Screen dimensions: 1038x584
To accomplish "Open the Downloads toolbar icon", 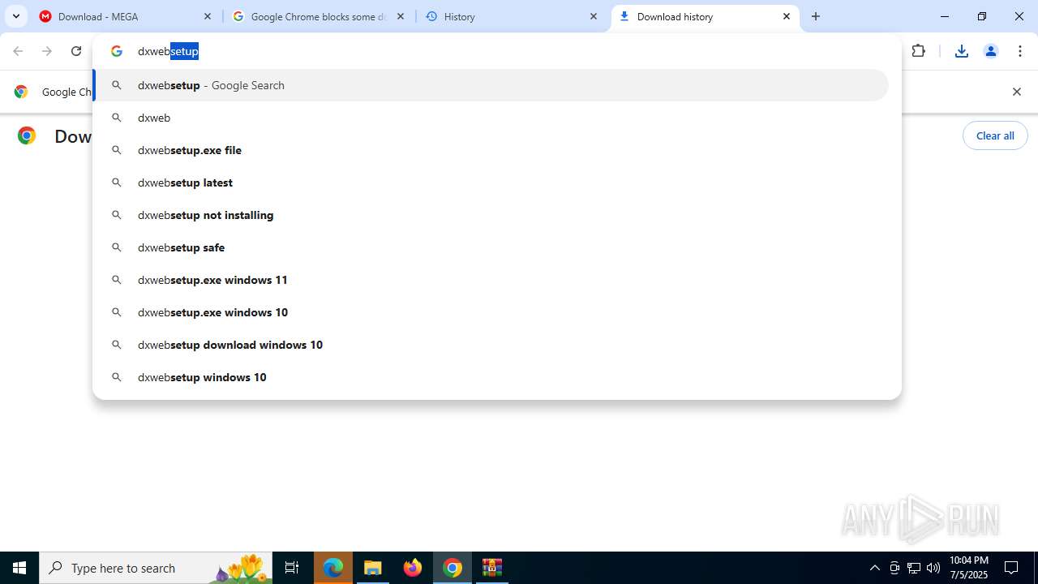I will pyautogui.click(x=962, y=51).
